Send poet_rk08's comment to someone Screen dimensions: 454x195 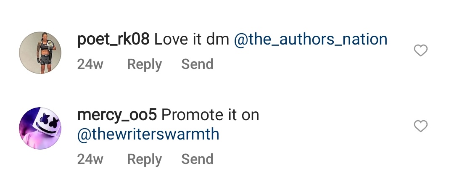click(197, 64)
